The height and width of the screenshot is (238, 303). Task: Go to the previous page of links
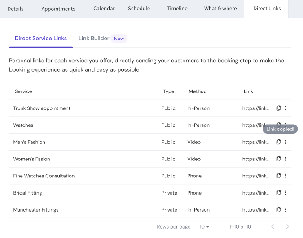pos(272,227)
